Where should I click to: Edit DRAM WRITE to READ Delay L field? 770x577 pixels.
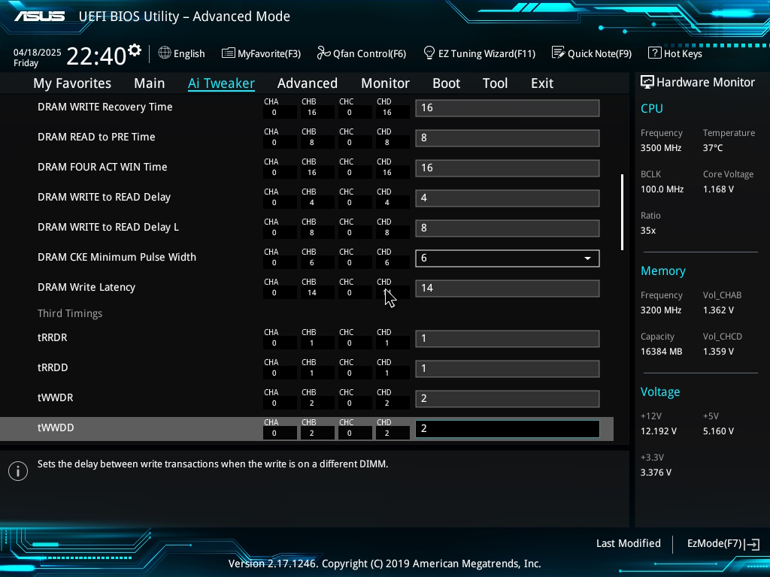[x=508, y=228]
